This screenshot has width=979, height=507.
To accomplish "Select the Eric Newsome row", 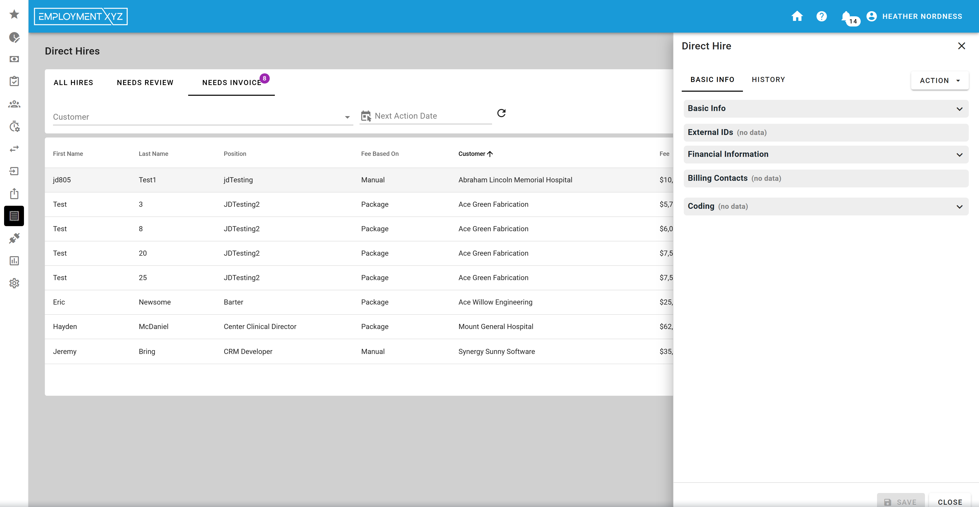I will [359, 302].
